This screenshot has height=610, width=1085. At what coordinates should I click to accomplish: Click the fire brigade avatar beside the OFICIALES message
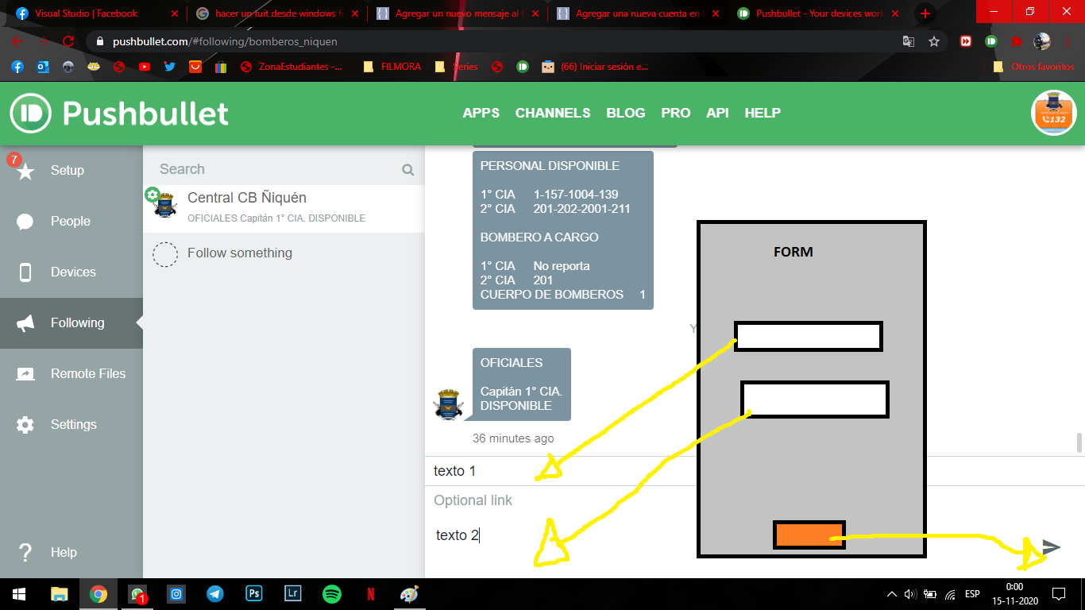tap(448, 404)
